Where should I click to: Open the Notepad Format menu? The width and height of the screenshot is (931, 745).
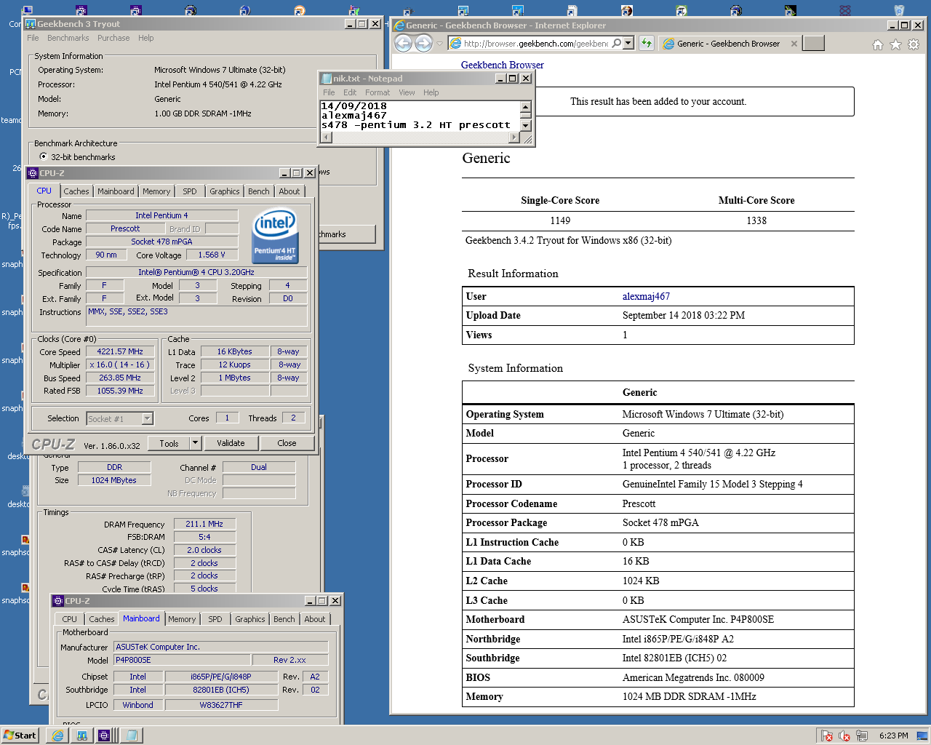pos(377,92)
